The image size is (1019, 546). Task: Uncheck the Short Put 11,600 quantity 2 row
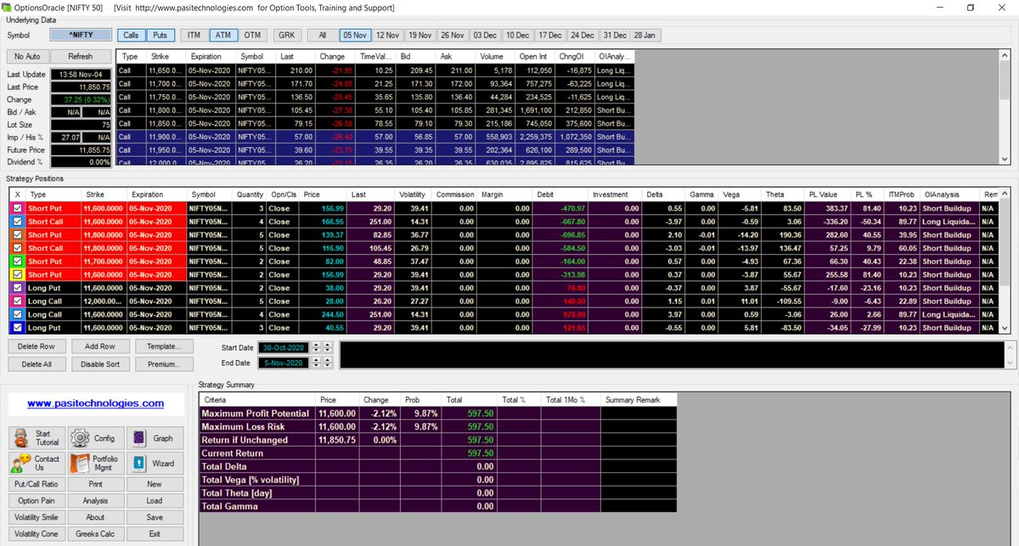click(17, 274)
